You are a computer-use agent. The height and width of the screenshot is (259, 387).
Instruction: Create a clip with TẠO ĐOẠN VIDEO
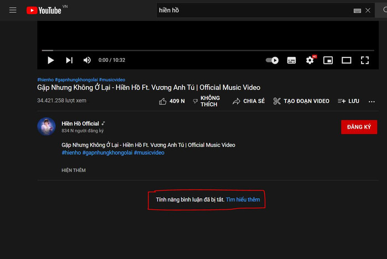coord(301,101)
